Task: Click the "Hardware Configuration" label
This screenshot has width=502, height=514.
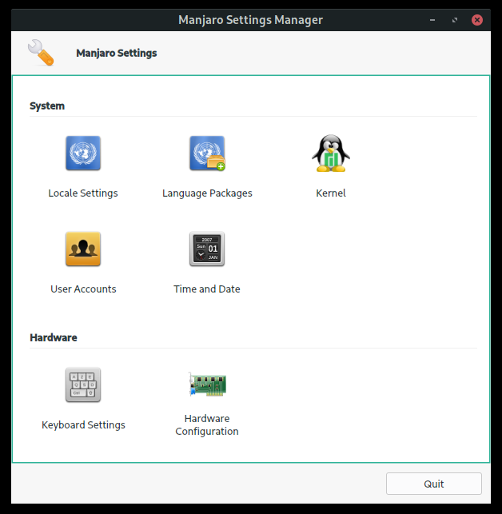Action: point(207,424)
